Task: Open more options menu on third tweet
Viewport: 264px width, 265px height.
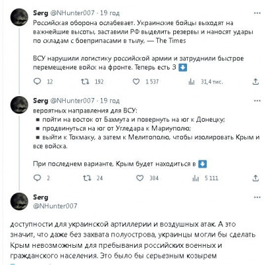Action: (x=257, y=197)
